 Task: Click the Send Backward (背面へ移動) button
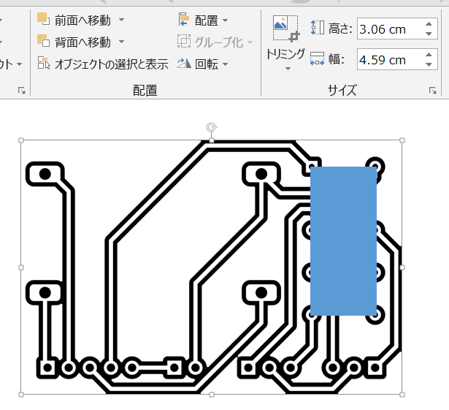[x=74, y=42]
